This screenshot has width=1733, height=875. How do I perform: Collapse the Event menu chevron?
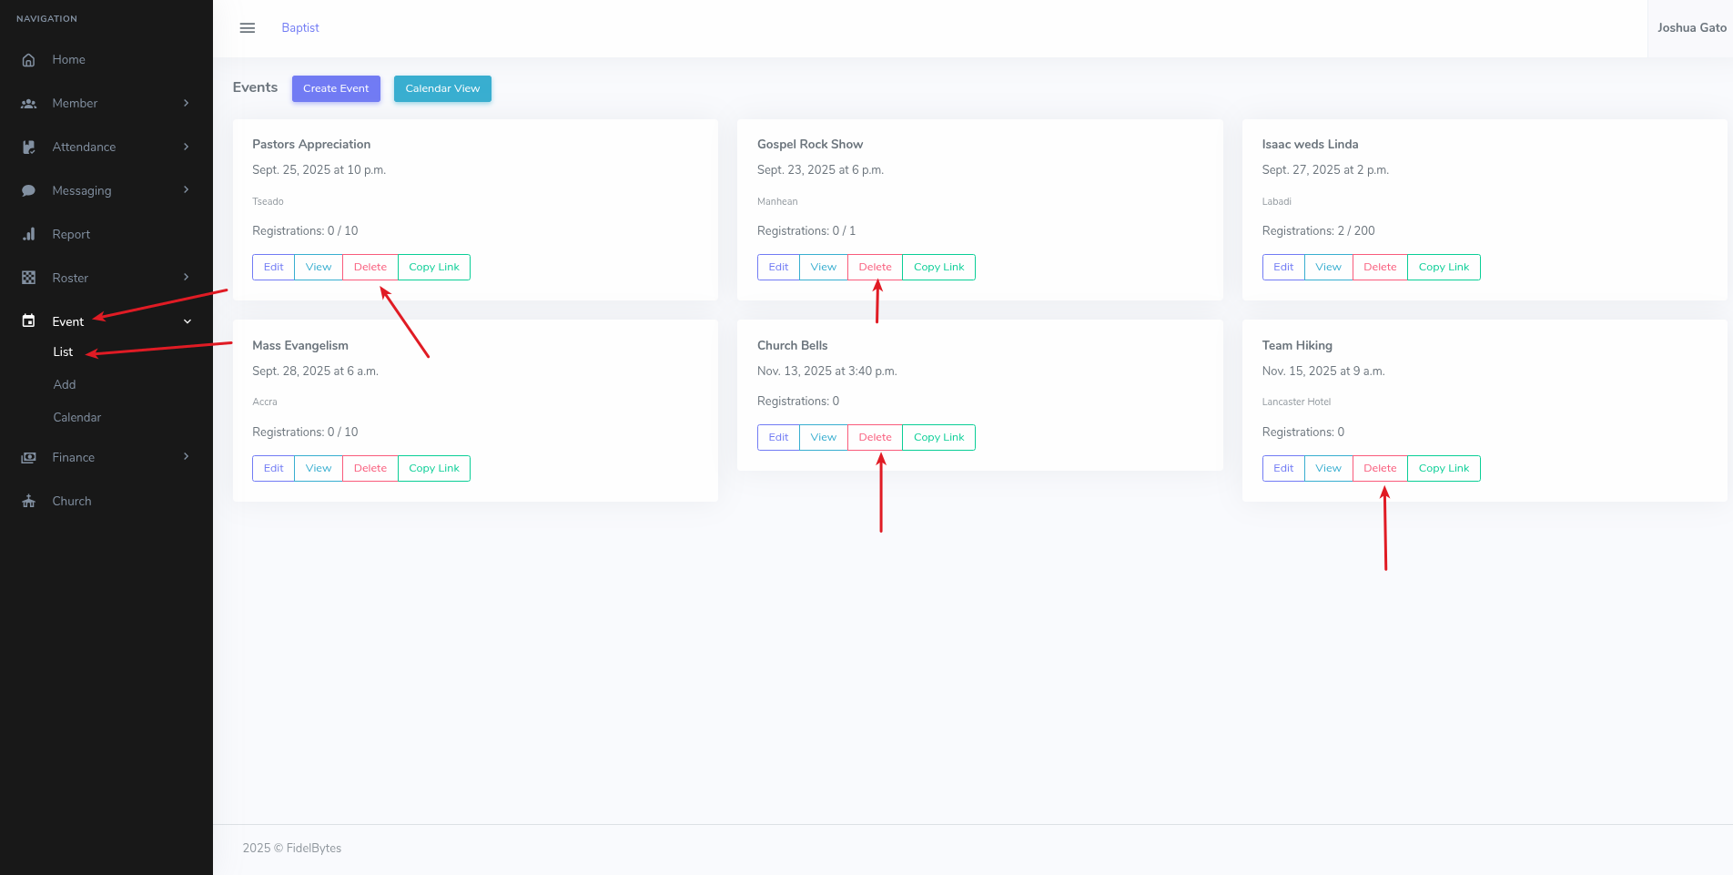coord(187,321)
